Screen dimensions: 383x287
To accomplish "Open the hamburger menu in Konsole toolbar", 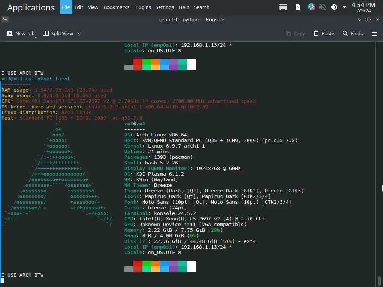I will [x=374, y=33].
